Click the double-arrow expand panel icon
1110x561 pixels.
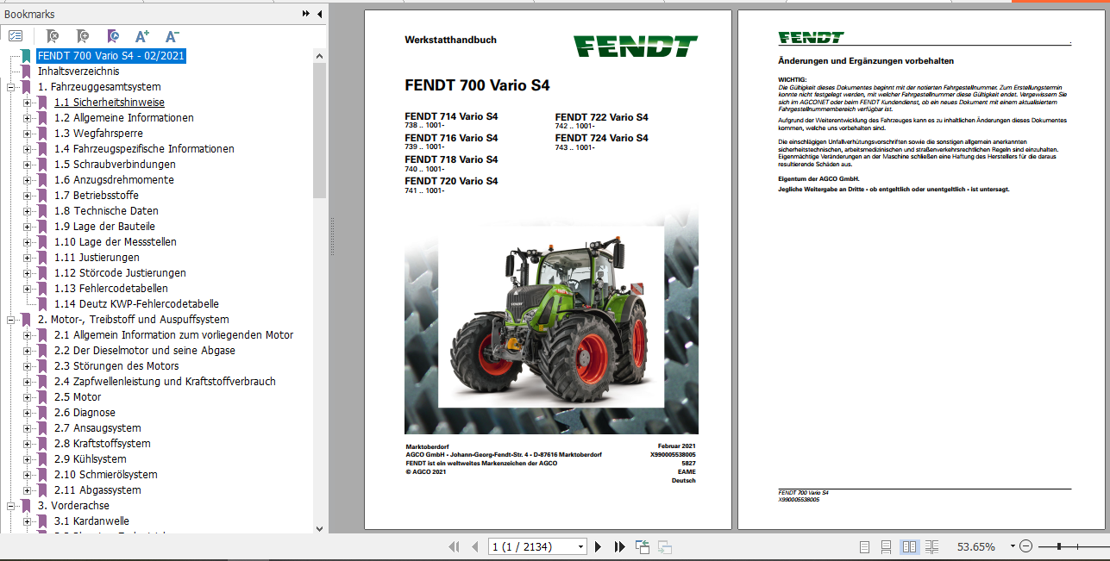point(306,14)
